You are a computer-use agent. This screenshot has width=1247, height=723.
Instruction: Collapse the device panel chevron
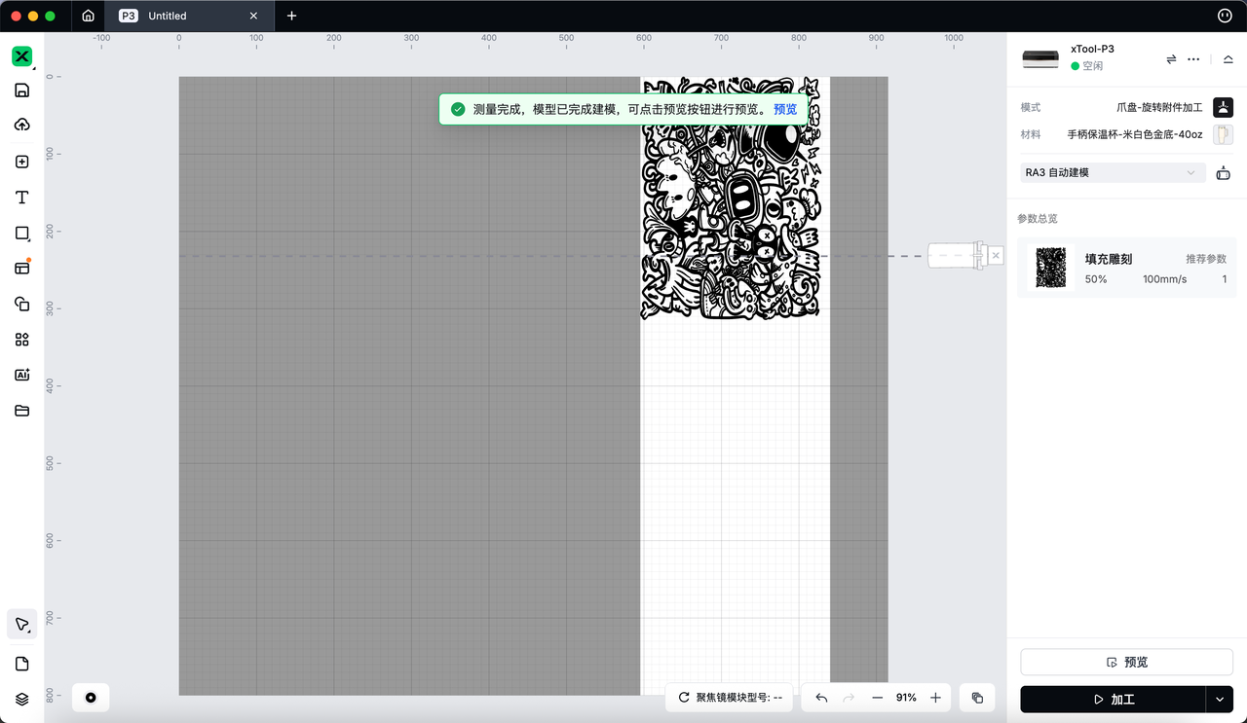coord(1228,59)
